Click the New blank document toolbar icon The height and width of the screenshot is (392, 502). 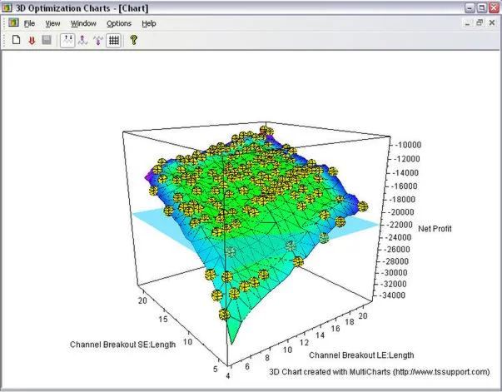tap(16, 40)
